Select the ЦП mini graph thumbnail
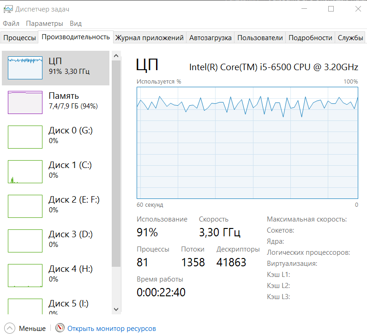This screenshot has width=367, height=336. (25, 68)
